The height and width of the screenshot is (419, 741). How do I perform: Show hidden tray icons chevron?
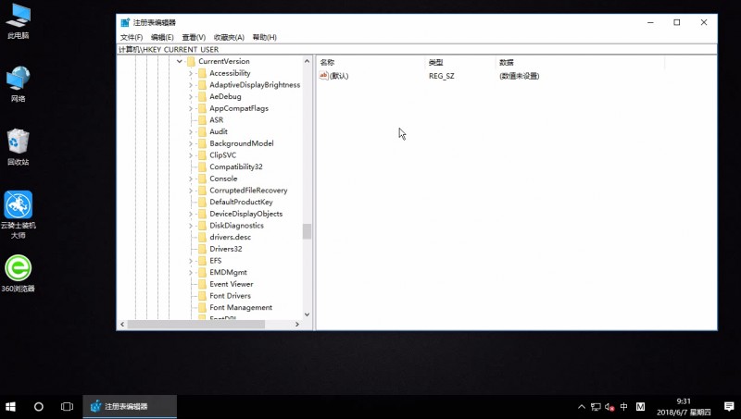tap(582, 407)
